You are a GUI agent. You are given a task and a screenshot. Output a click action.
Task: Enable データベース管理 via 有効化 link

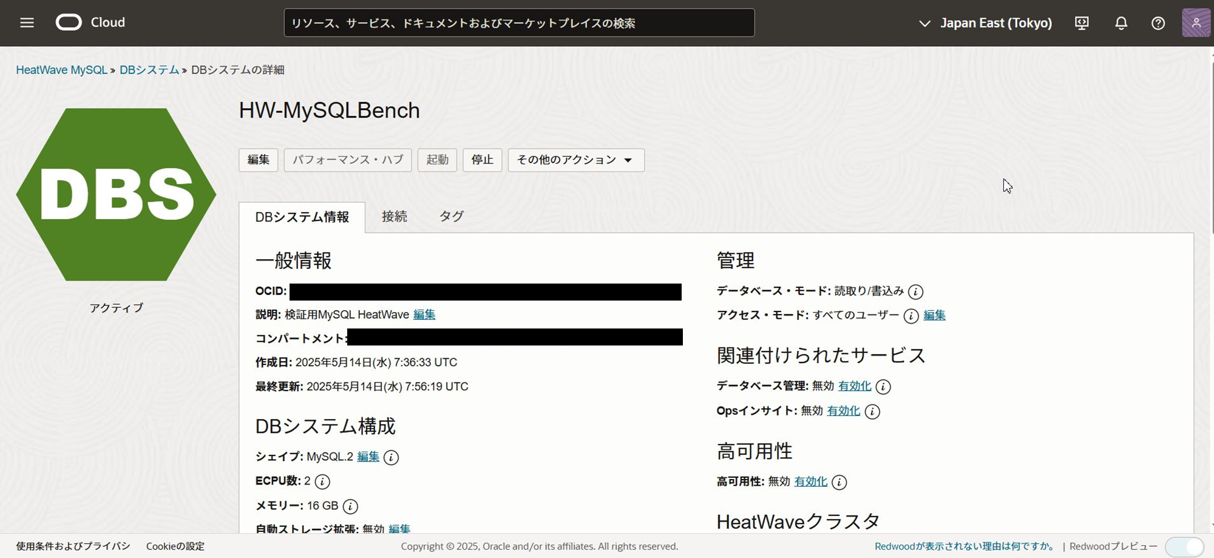(x=855, y=386)
